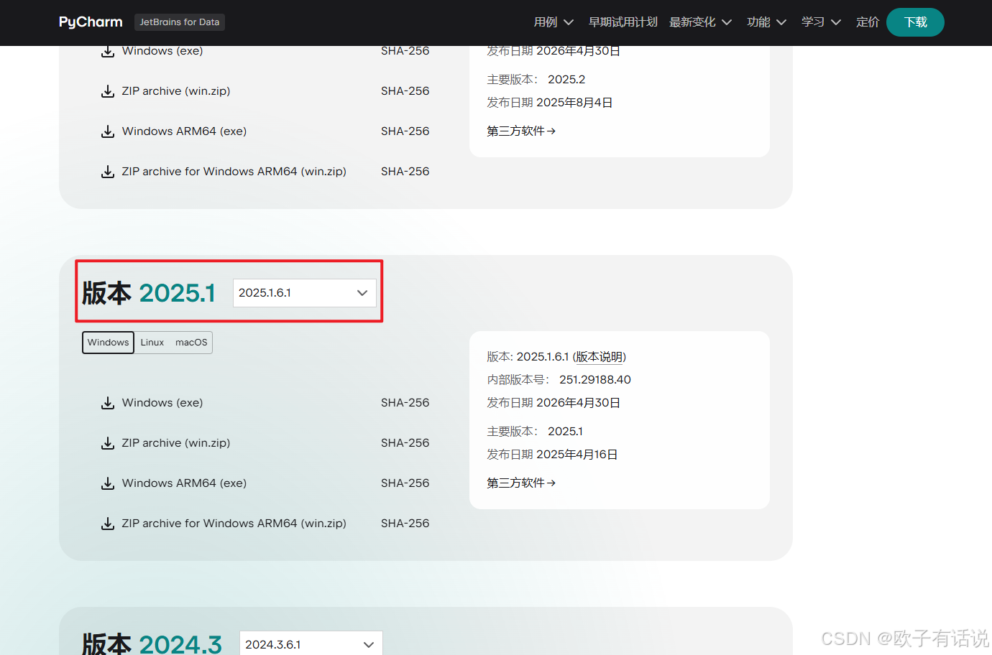Open SHA-256 for upper Windows ARM64 (exe)

point(405,131)
